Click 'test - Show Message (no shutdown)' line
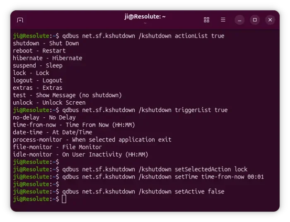290x222 pixels. (x=67, y=95)
